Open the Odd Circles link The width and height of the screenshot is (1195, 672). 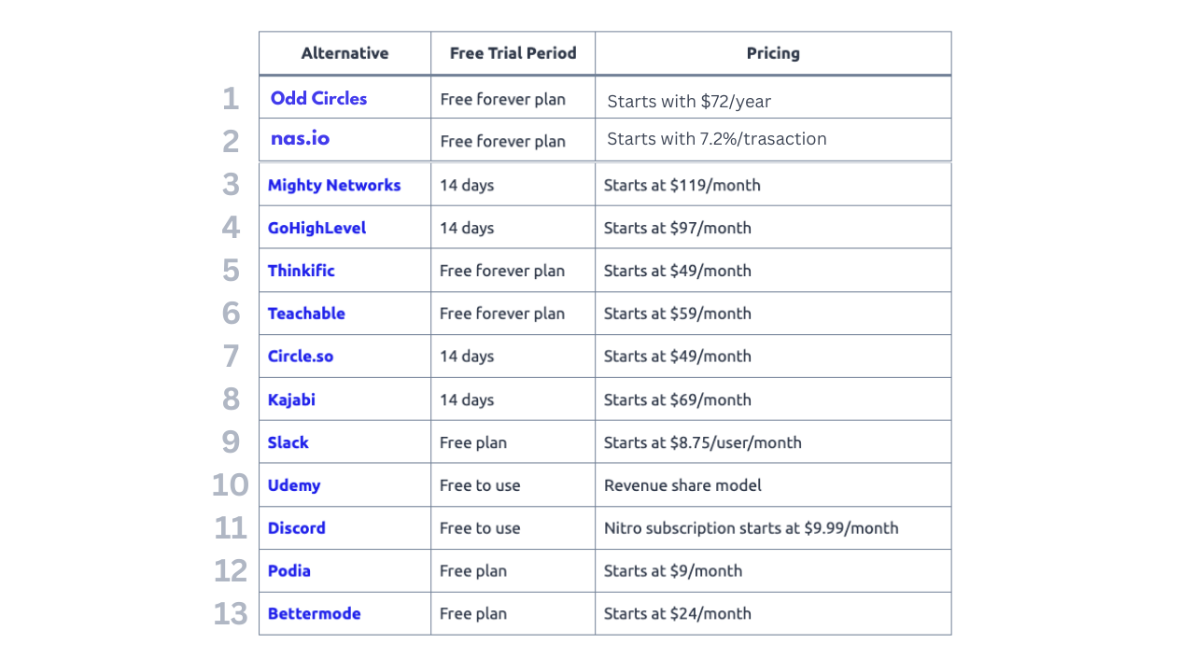[318, 99]
